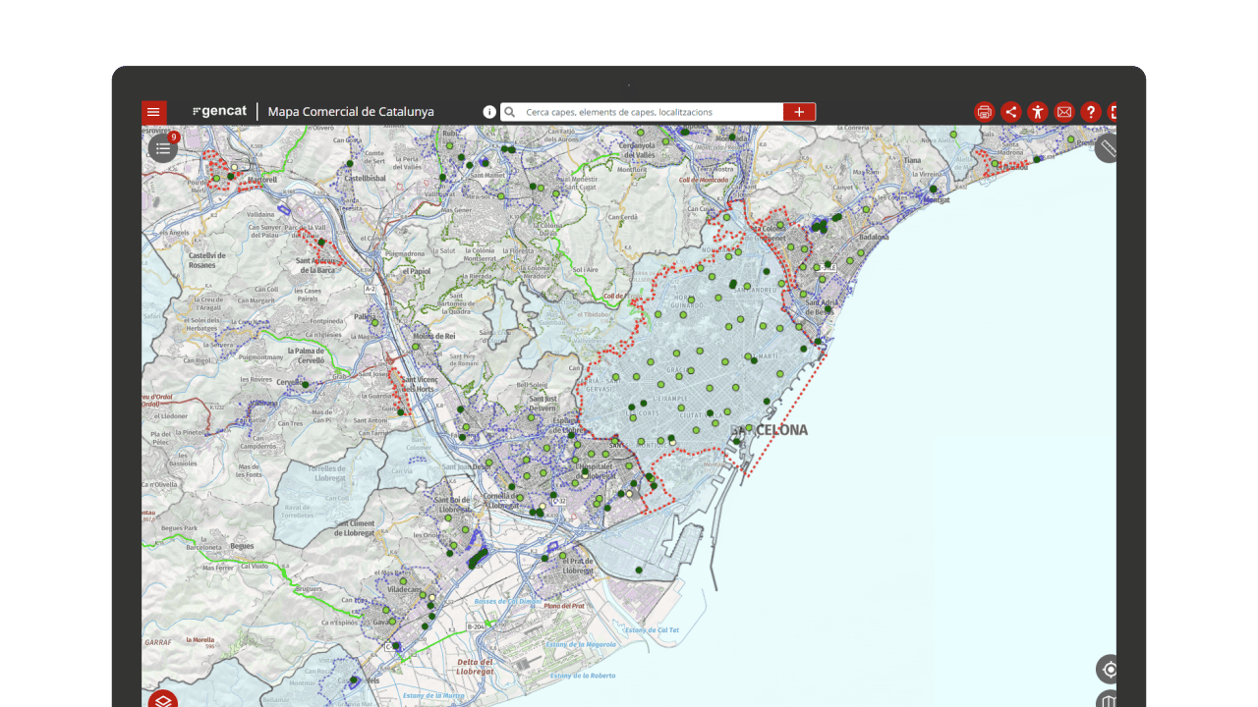Open the layer list with 9 badge

click(x=163, y=148)
